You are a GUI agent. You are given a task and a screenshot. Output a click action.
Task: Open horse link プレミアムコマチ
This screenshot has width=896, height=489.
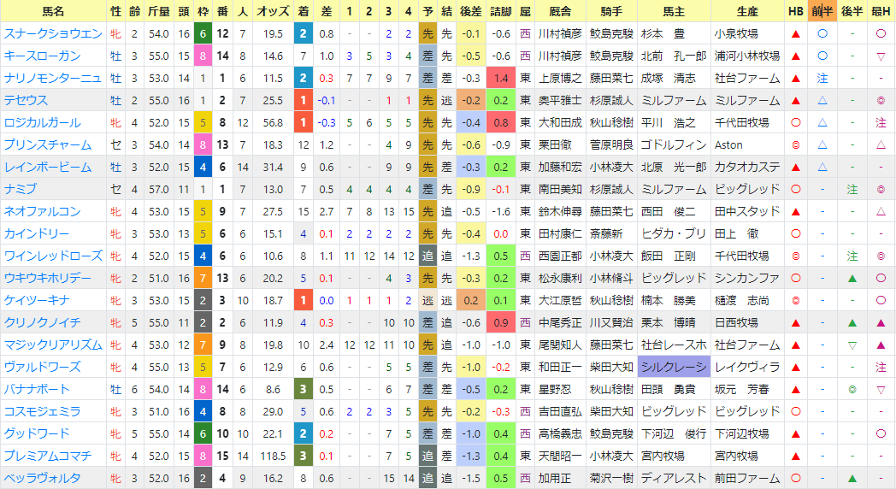coord(47,457)
